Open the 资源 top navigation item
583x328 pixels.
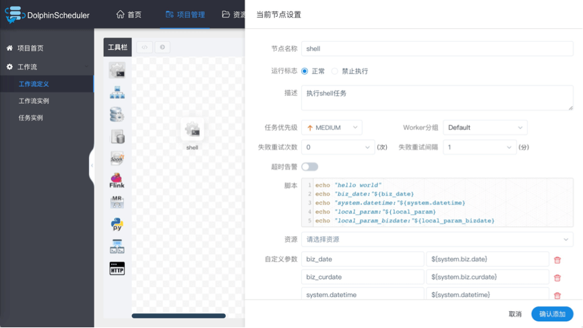tap(233, 15)
